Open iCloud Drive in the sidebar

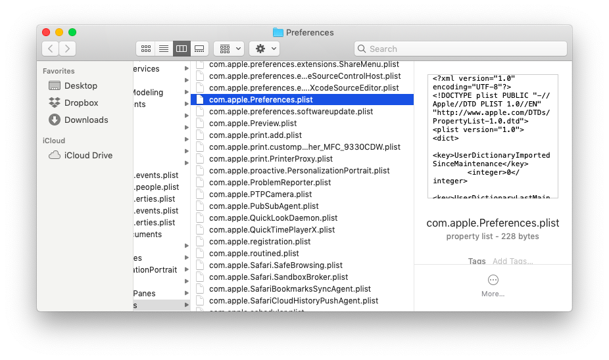[81, 155]
